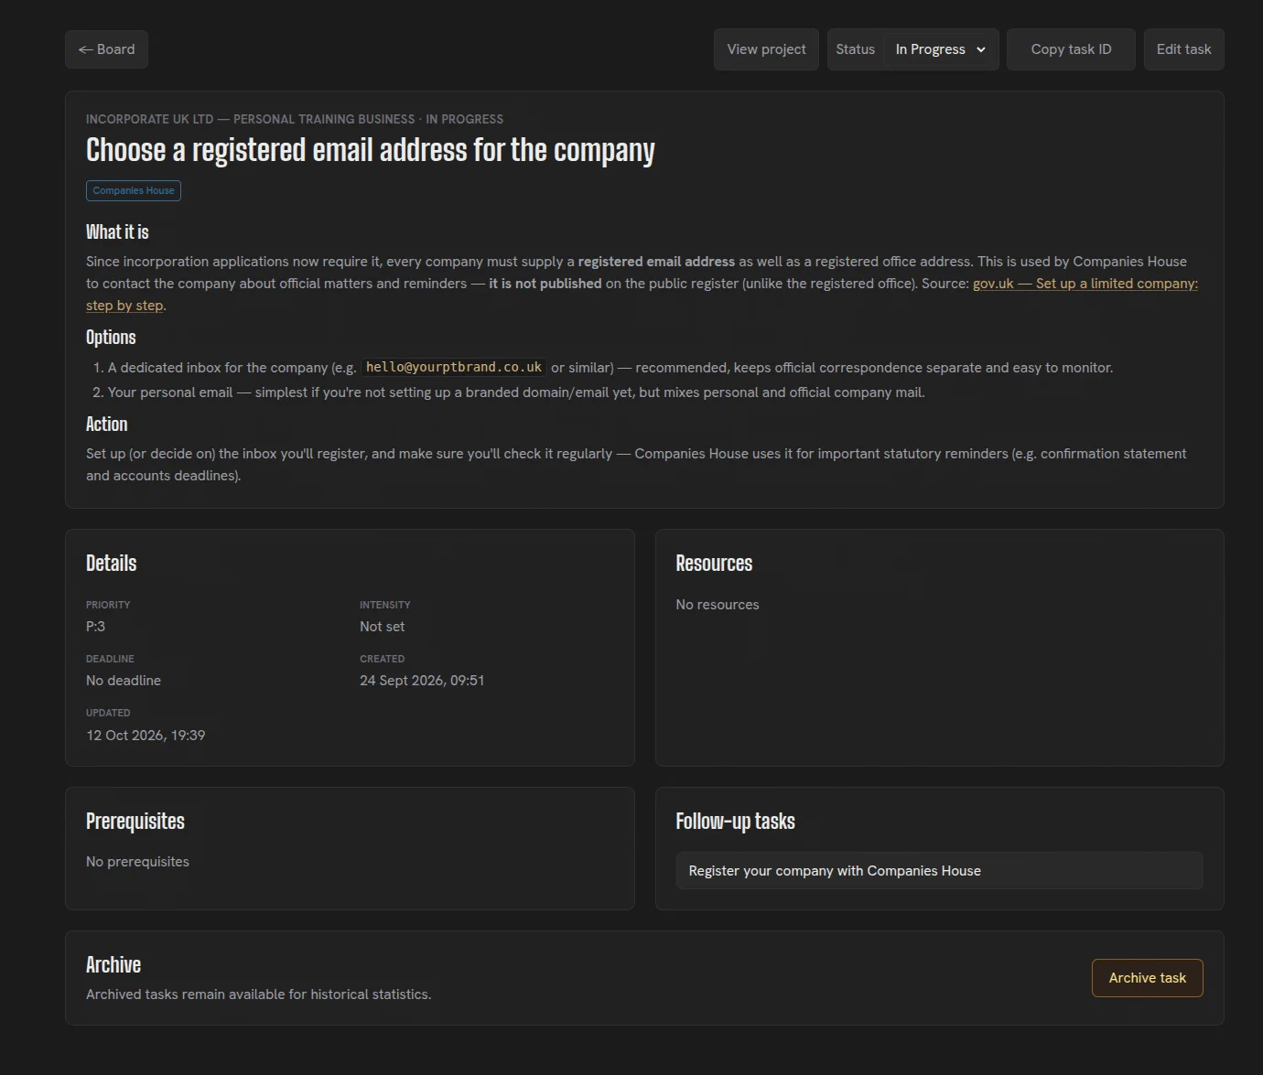Open the gov.uk Set up a limited company link
The height and width of the screenshot is (1075, 1263).
click(1085, 284)
